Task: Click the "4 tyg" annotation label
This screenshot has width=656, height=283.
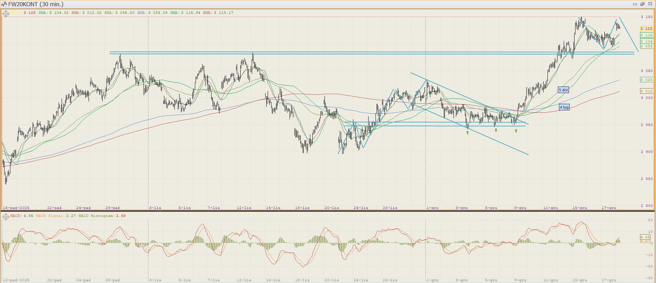Action: click(564, 107)
